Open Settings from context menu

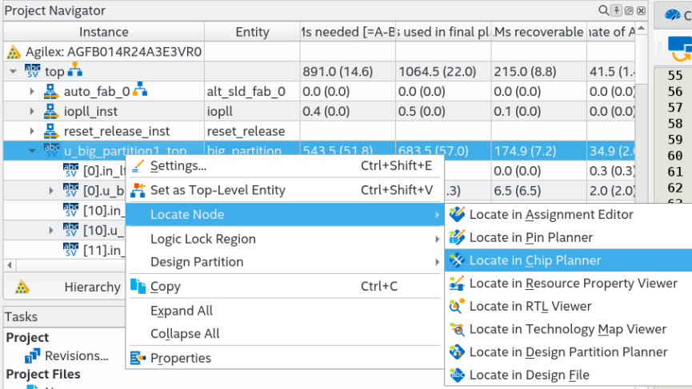[285, 166]
